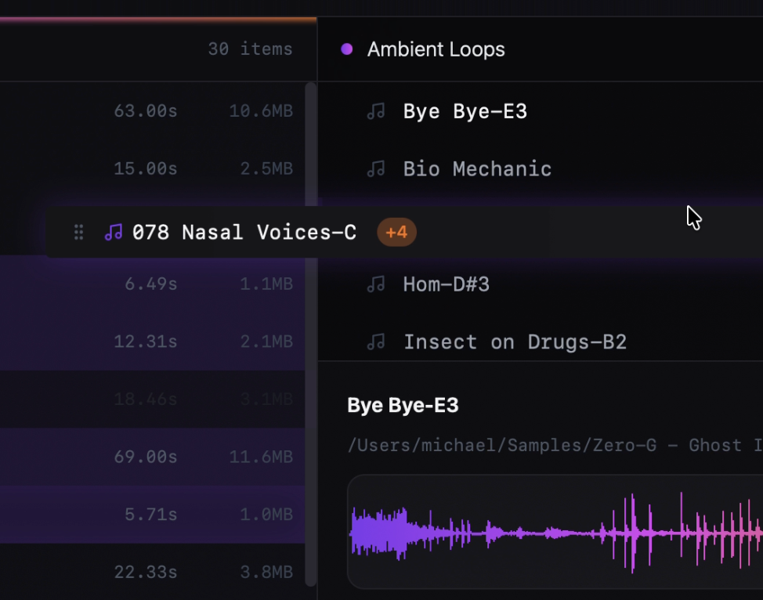Click the purple music note on dragged item
This screenshot has width=763, height=600.
pos(114,232)
